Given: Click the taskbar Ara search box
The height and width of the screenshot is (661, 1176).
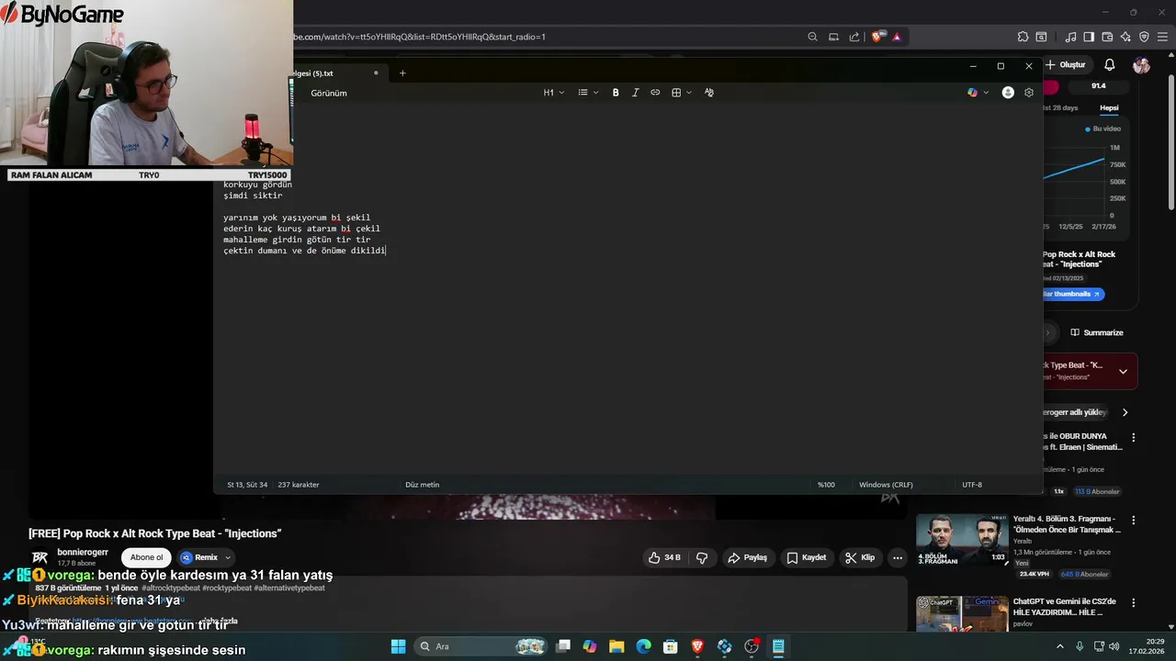Looking at the screenshot, I should click(482, 646).
